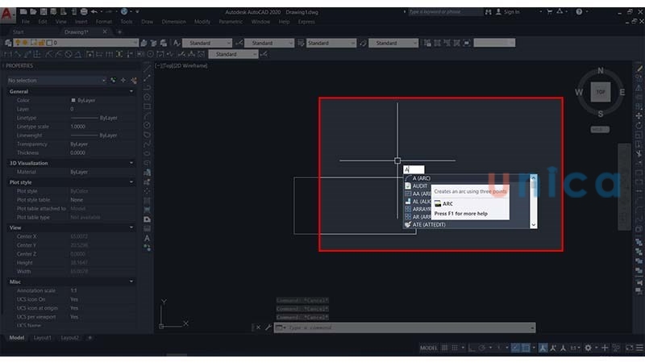Open workspace switching gear icon
This screenshot has height=363, width=645.
coord(588,348)
